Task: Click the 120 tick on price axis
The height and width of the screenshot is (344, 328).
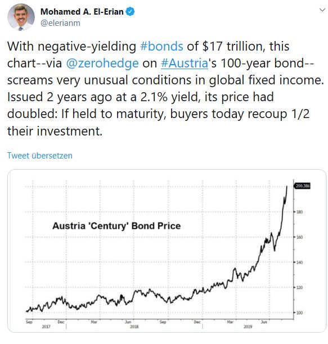Action: (x=299, y=287)
